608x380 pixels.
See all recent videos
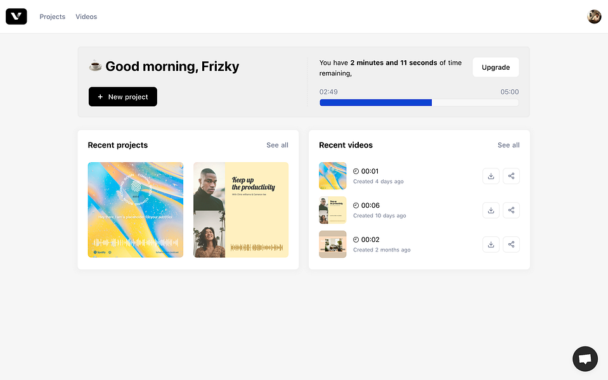(x=508, y=145)
